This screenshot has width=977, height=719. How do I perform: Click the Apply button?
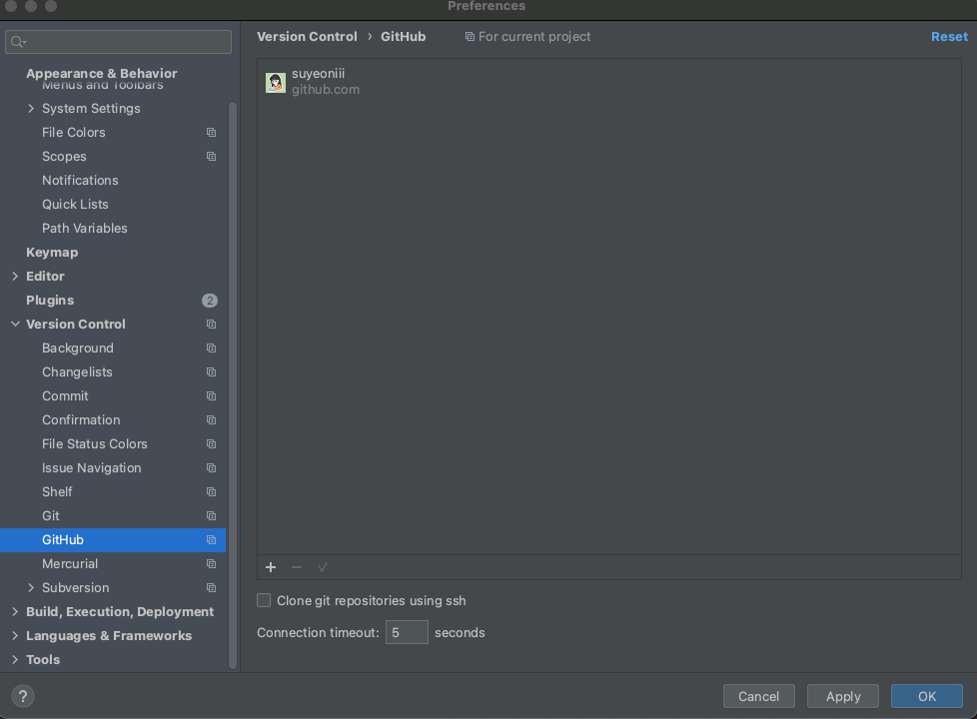pyautogui.click(x=842, y=696)
